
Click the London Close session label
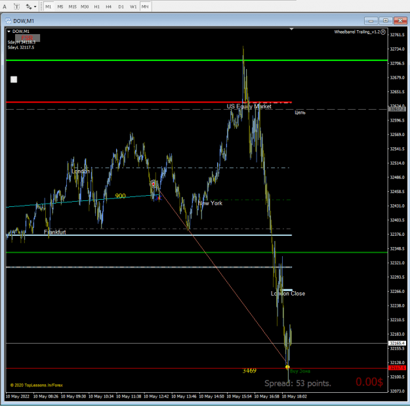tap(288, 294)
